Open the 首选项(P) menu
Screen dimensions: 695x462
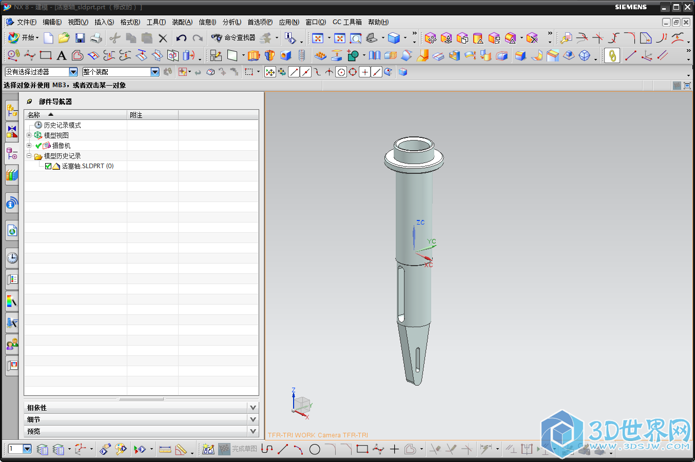[x=260, y=22]
